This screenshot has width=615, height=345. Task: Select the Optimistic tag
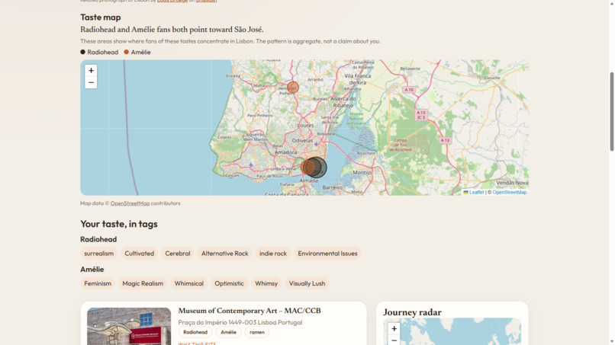(229, 283)
